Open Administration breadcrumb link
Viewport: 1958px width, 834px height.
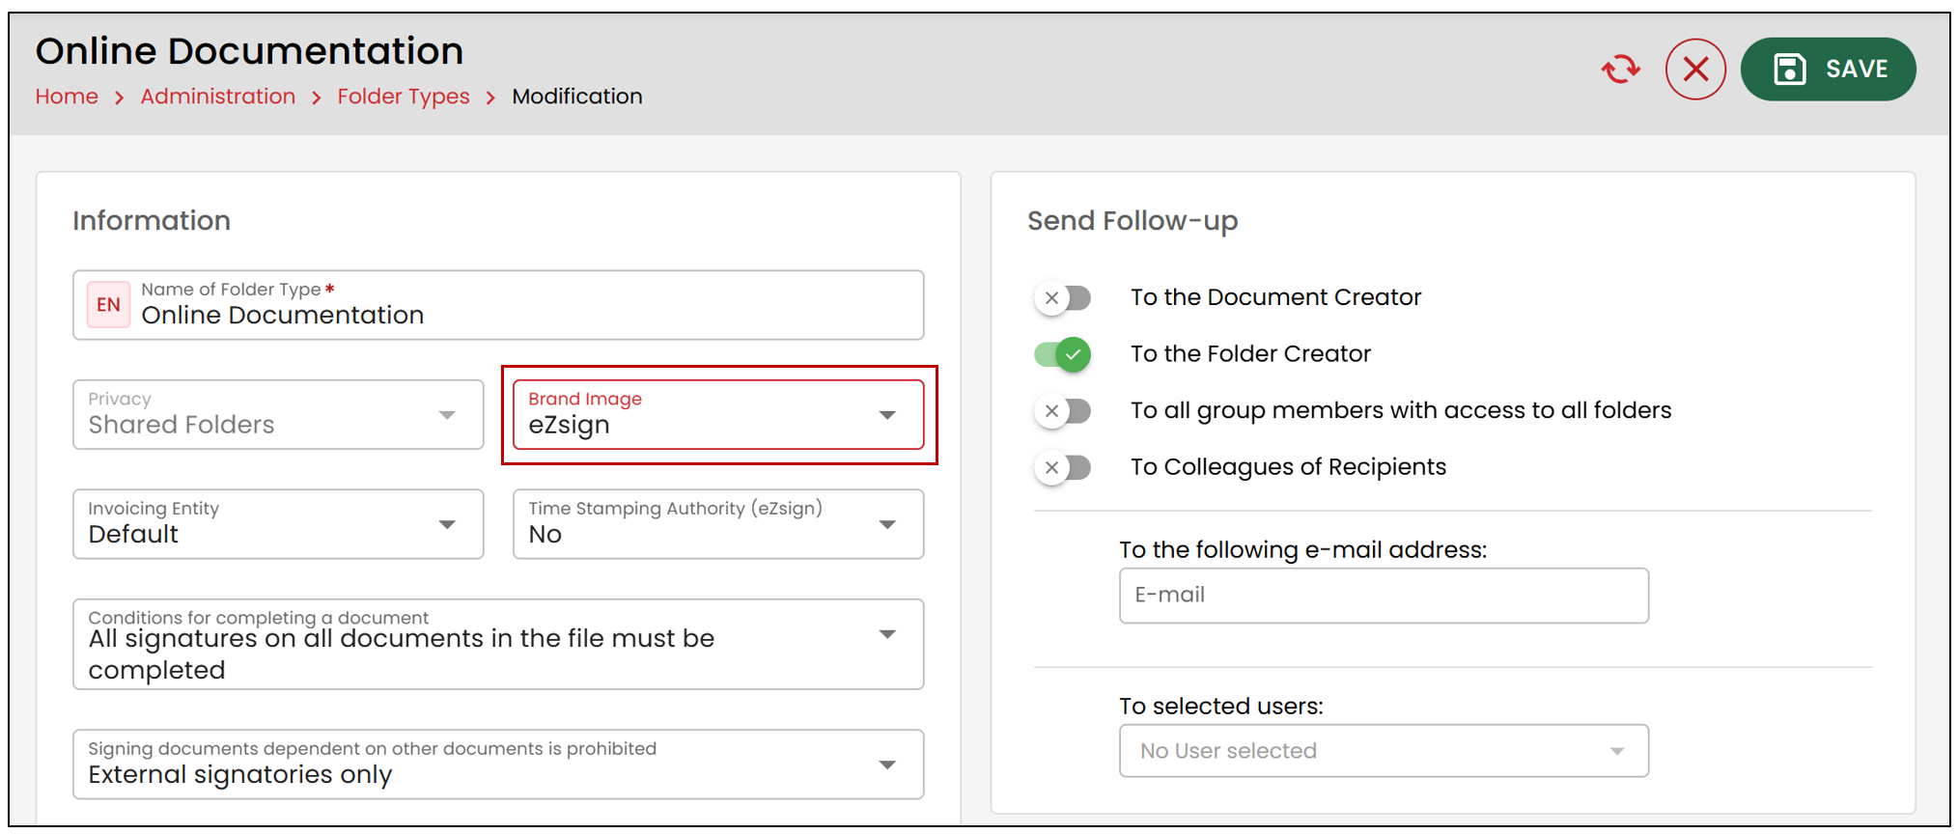(218, 97)
